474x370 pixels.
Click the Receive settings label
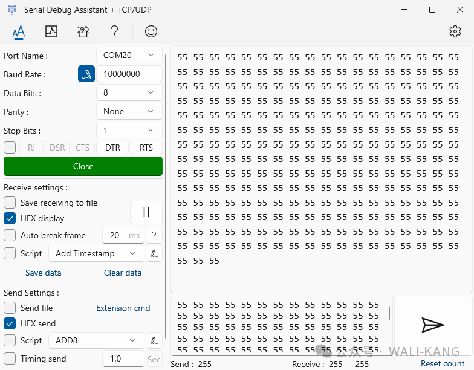pyautogui.click(x=35, y=187)
